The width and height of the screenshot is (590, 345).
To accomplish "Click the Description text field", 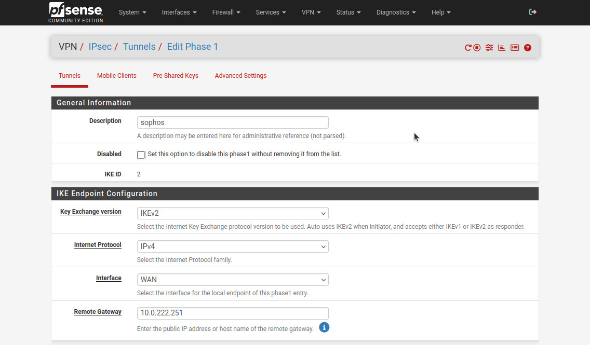I will coord(233,122).
